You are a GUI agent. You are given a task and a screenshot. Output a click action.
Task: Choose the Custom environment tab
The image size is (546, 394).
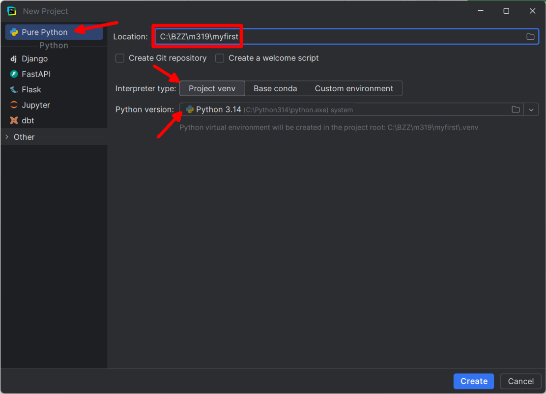[354, 88]
